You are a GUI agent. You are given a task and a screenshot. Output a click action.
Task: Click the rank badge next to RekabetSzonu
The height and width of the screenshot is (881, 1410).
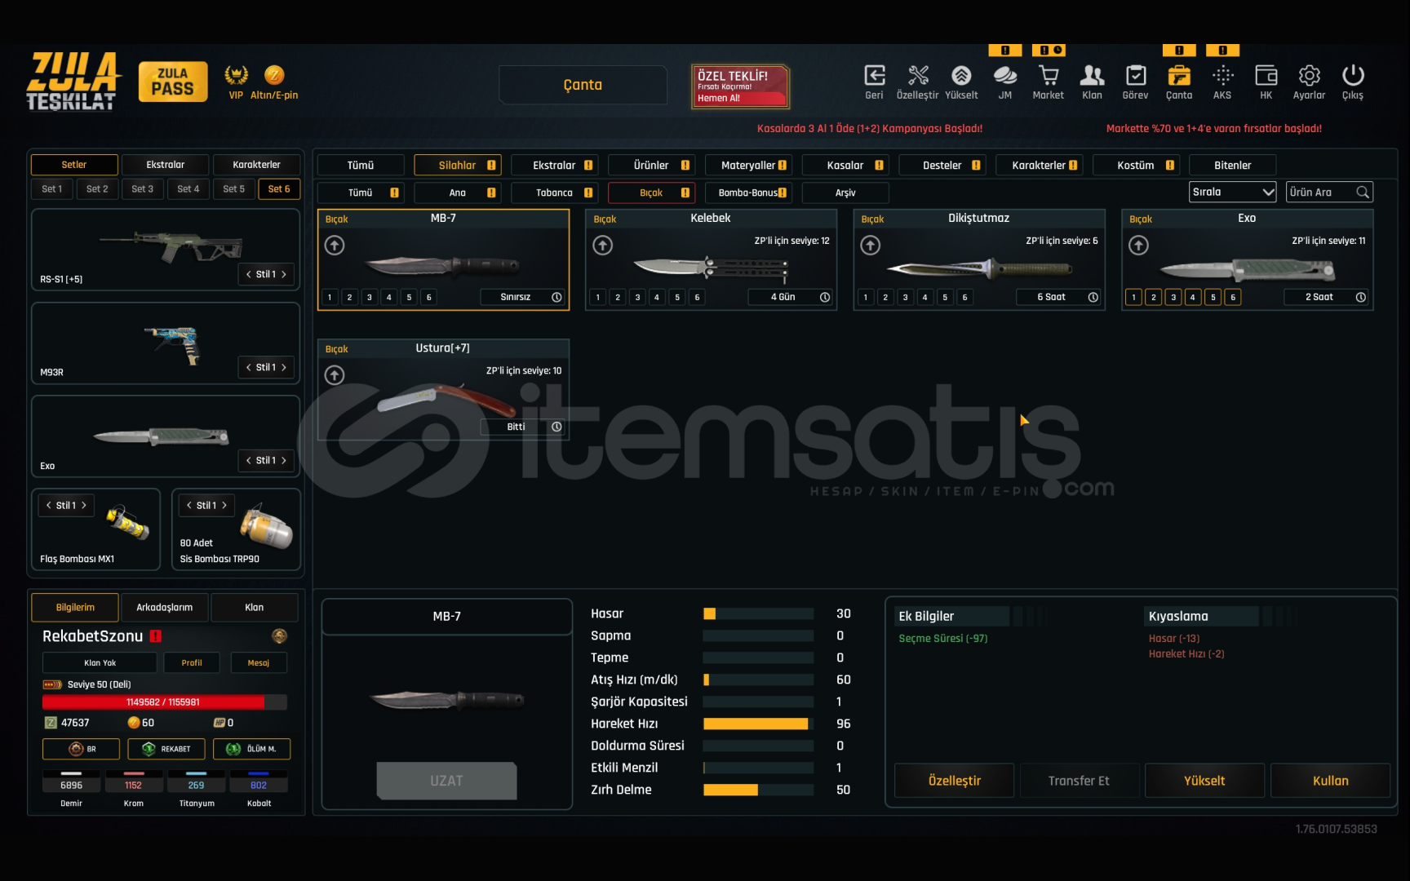click(279, 635)
